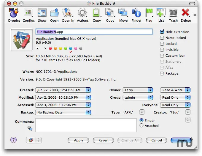Enable the Name locked checkbox
The width and height of the screenshot is (202, 156).
point(162,38)
